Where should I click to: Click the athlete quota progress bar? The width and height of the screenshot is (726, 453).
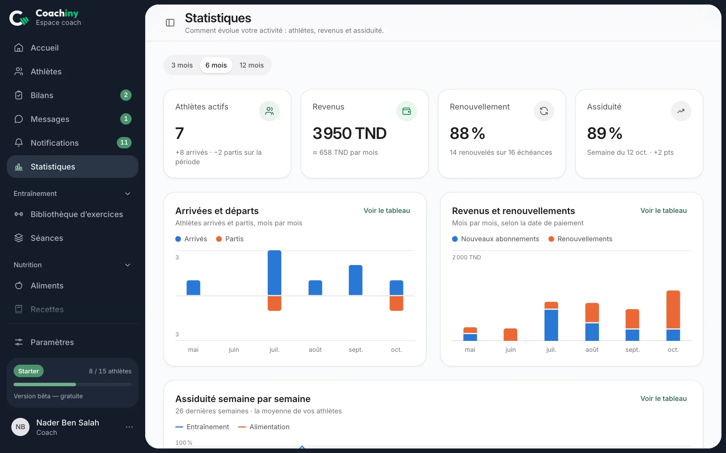pos(73,385)
